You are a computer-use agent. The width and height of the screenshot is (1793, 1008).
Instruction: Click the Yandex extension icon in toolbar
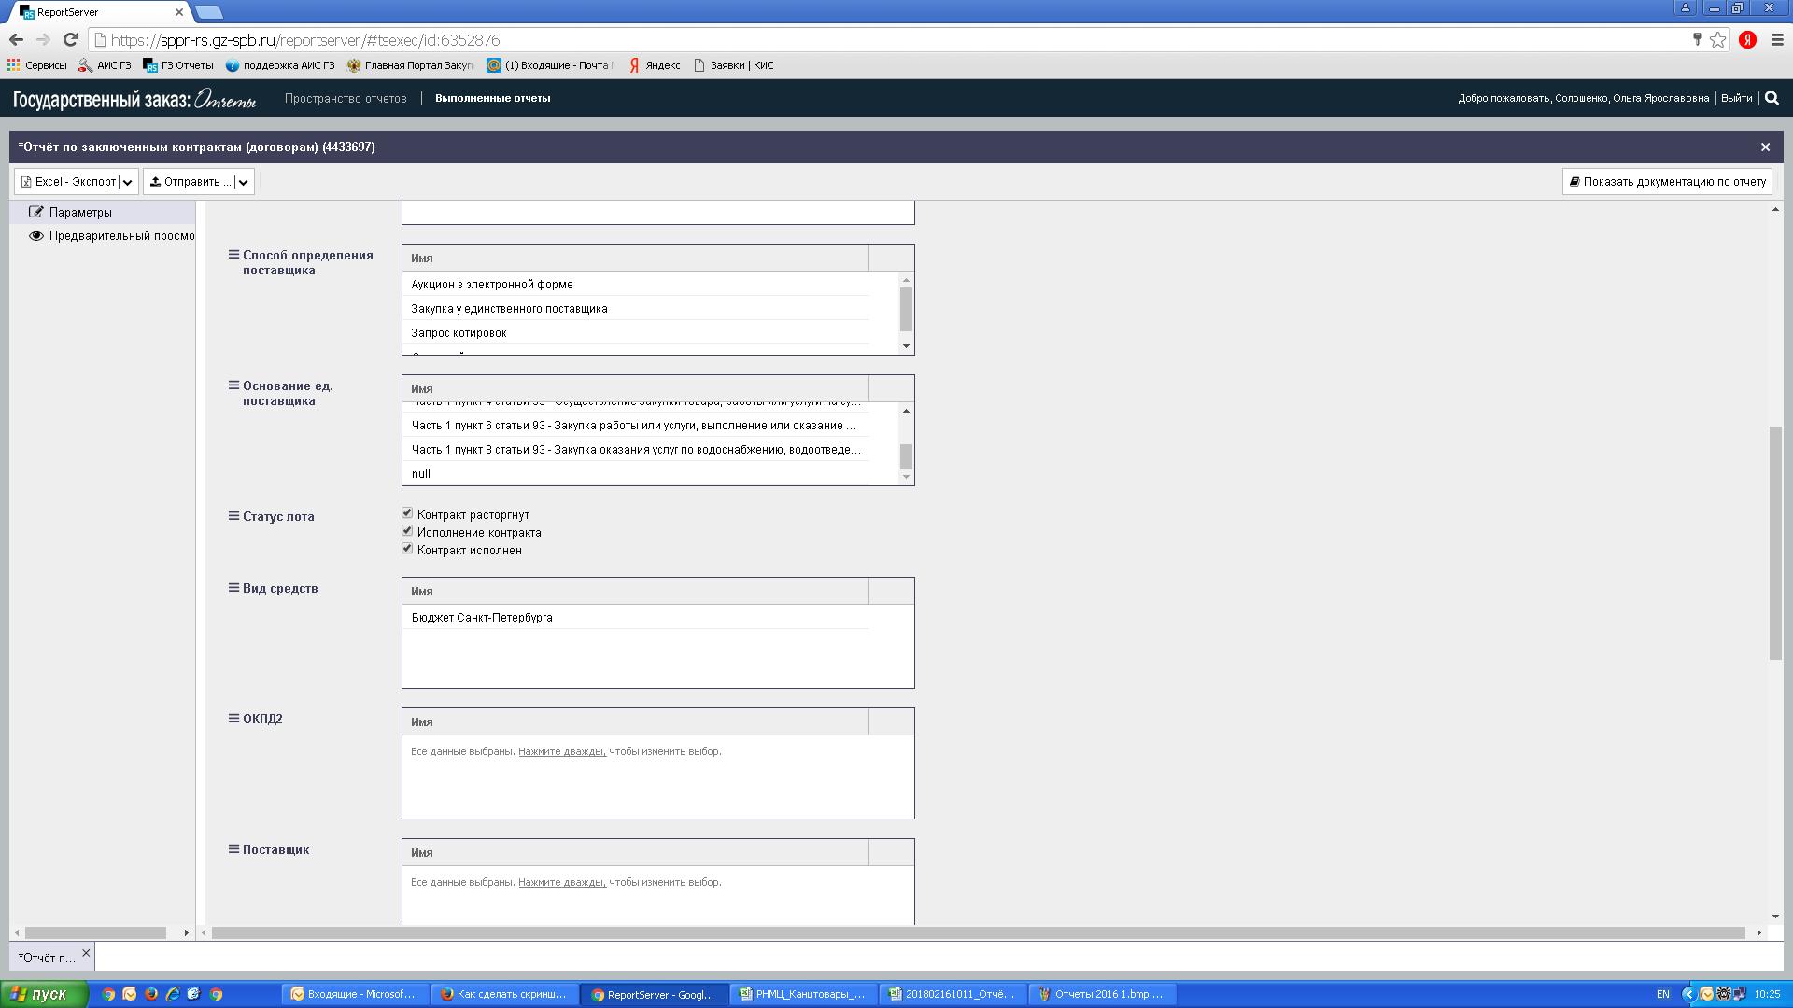(x=1747, y=40)
